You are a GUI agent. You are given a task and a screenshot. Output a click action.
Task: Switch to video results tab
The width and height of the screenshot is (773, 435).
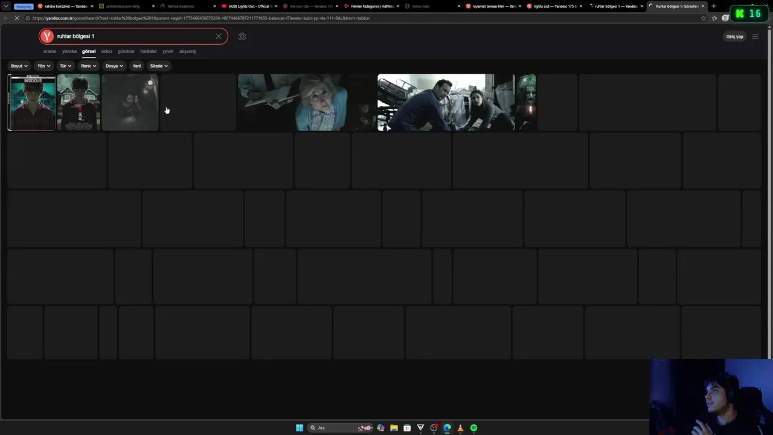tap(106, 51)
